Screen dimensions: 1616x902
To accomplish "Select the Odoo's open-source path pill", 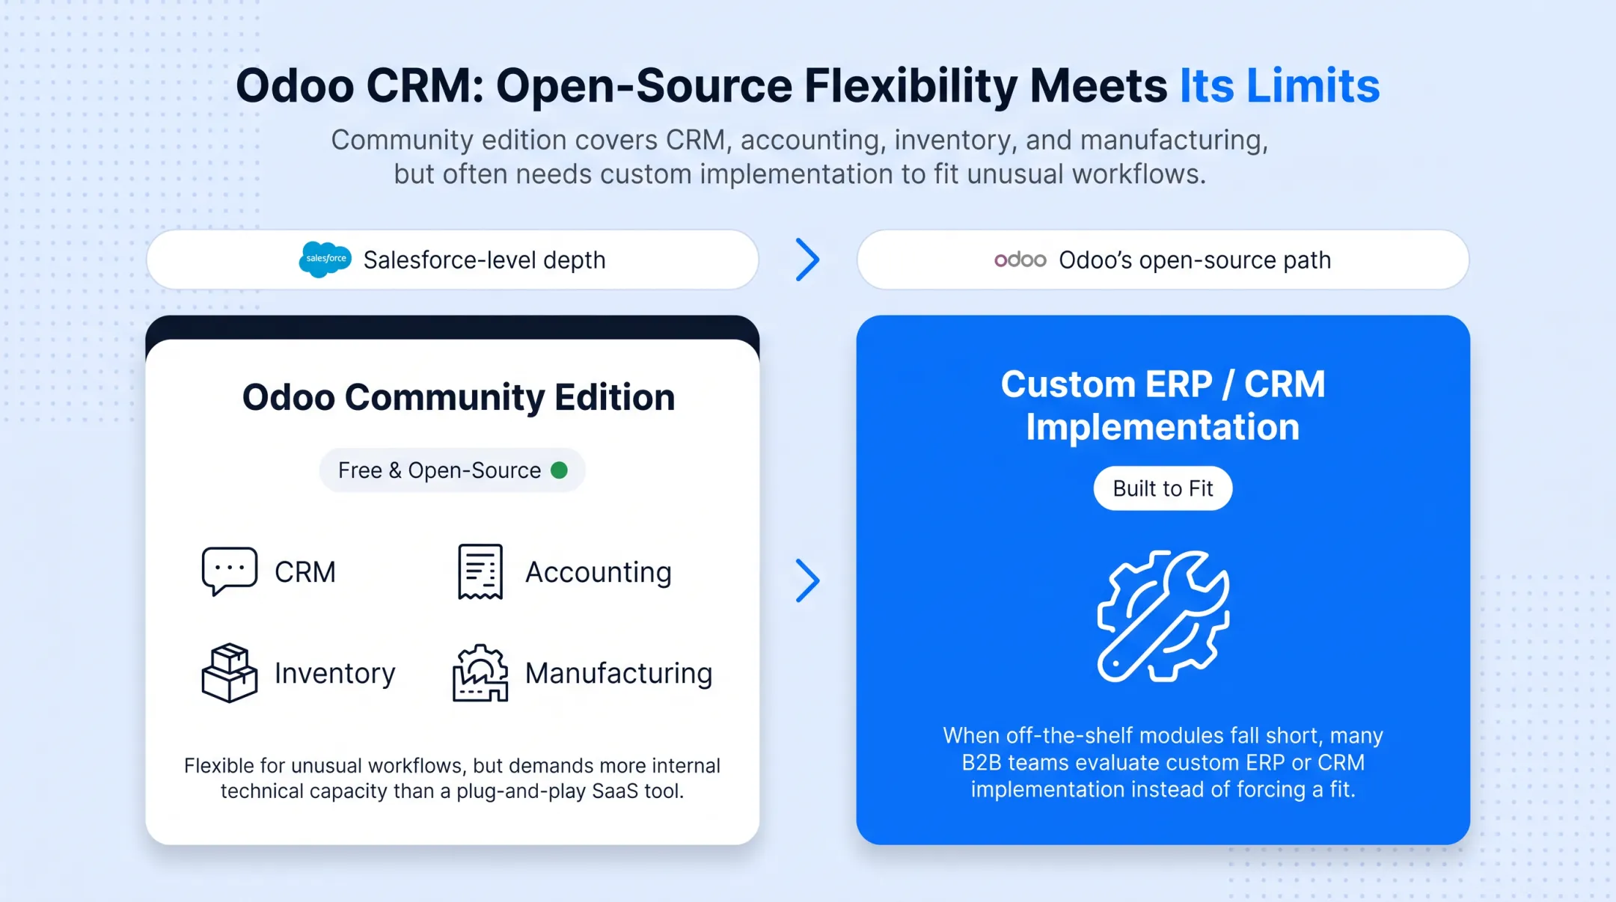I will (x=1163, y=260).
